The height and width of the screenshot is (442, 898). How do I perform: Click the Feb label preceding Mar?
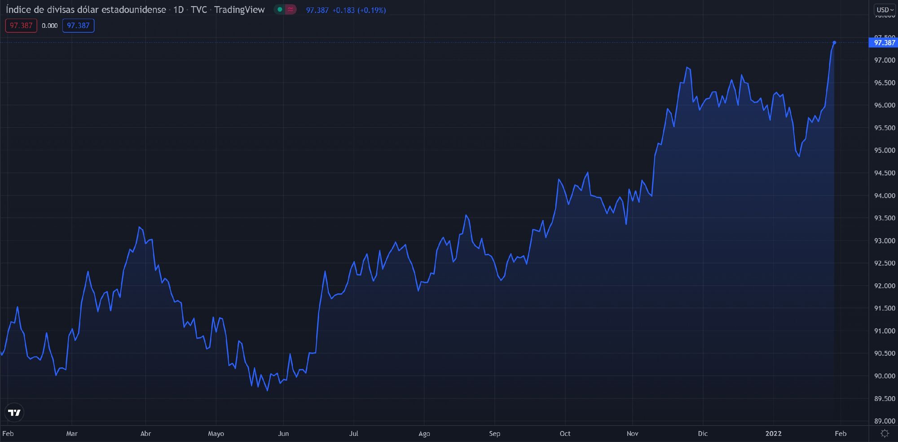(8, 433)
